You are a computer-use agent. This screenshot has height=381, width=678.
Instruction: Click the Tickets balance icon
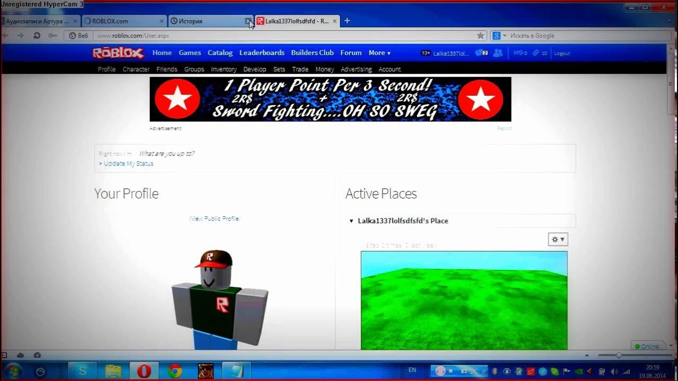pos(540,53)
